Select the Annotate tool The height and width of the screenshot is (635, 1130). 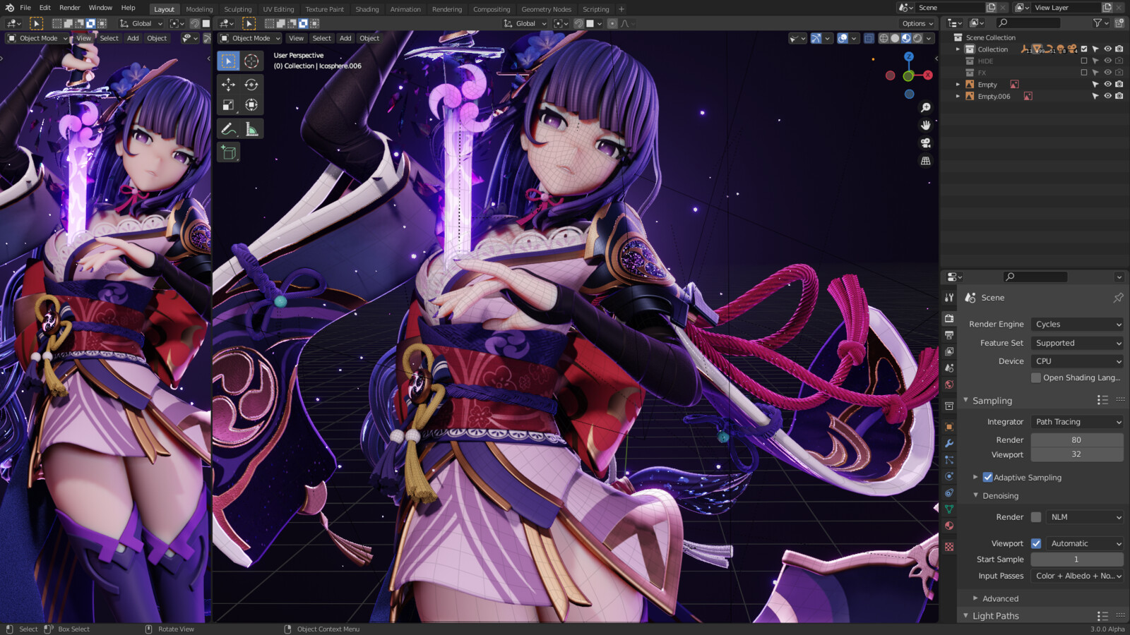point(228,129)
